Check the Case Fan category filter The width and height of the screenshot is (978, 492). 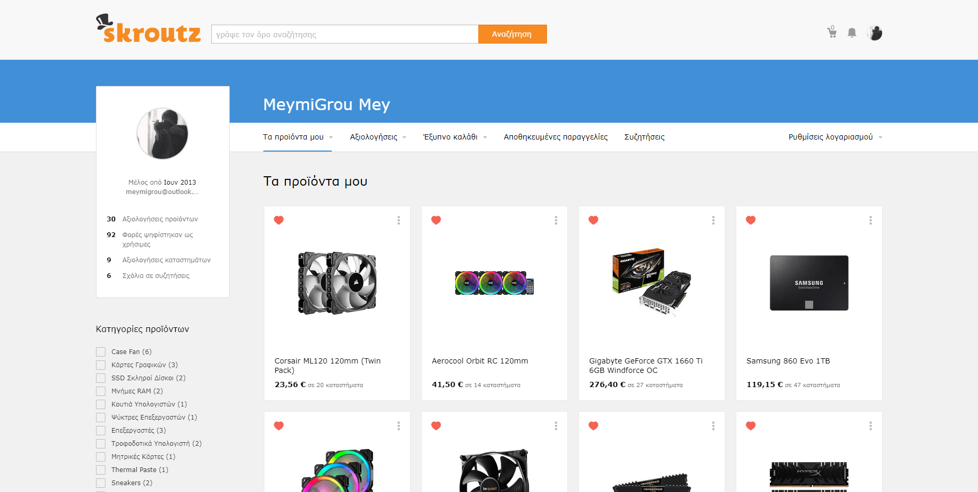pyautogui.click(x=101, y=352)
